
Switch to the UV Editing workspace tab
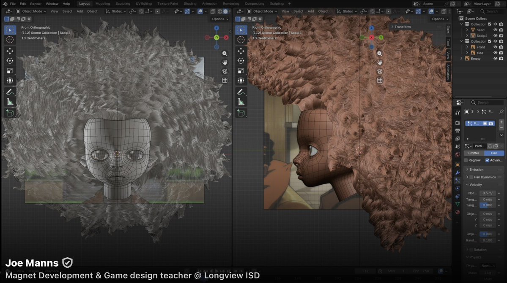click(x=144, y=3)
